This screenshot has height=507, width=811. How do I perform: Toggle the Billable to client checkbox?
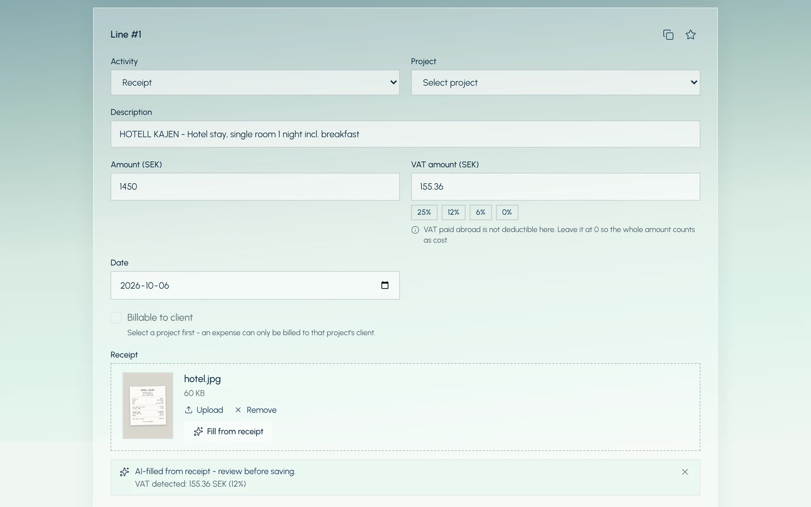click(x=116, y=318)
